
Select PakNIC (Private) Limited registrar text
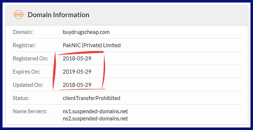point(91,45)
